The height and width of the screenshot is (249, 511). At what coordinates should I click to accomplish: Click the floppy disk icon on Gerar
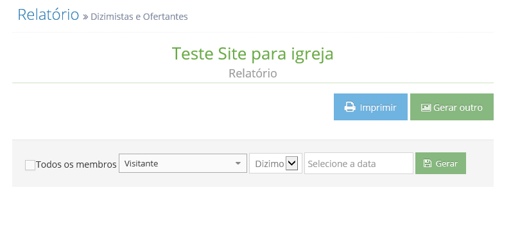[428, 163]
